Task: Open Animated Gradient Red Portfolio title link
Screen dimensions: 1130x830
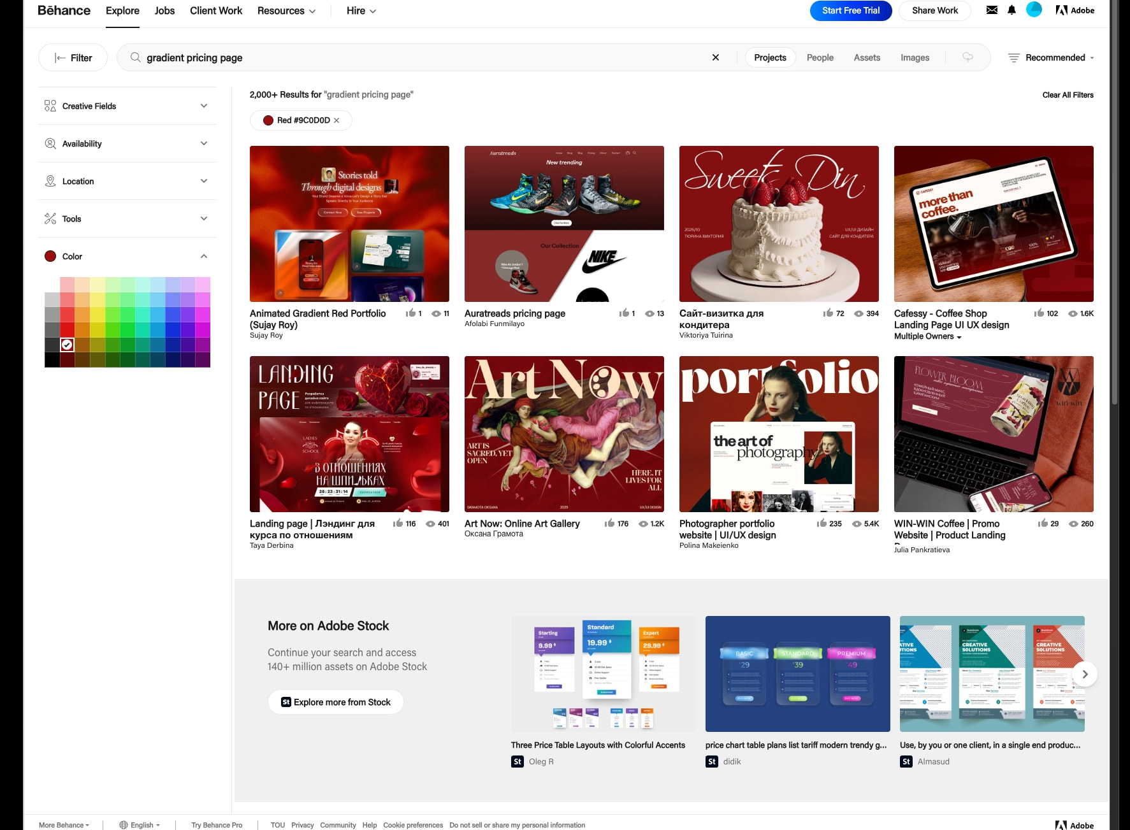Action: tap(317, 319)
